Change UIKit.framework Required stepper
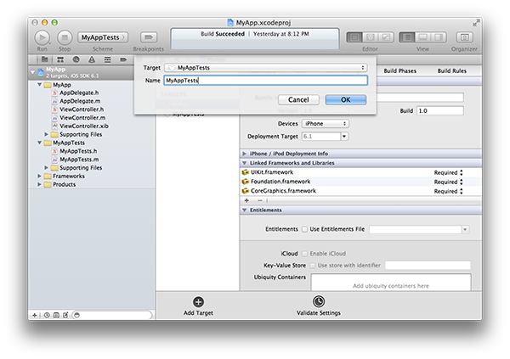The height and width of the screenshot is (359, 510). pyautogui.click(x=462, y=172)
